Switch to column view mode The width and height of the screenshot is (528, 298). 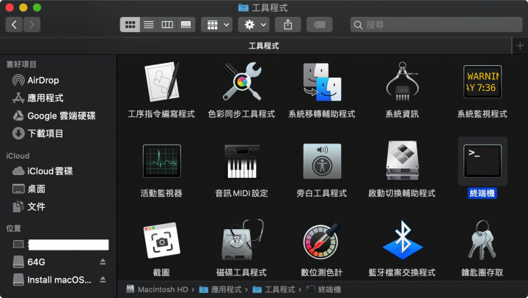pos(167,24)
